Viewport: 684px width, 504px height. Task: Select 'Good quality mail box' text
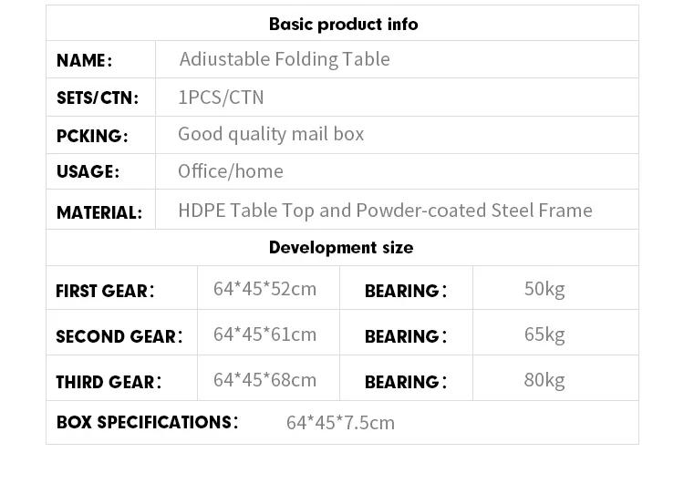click(x=271, y=134)
